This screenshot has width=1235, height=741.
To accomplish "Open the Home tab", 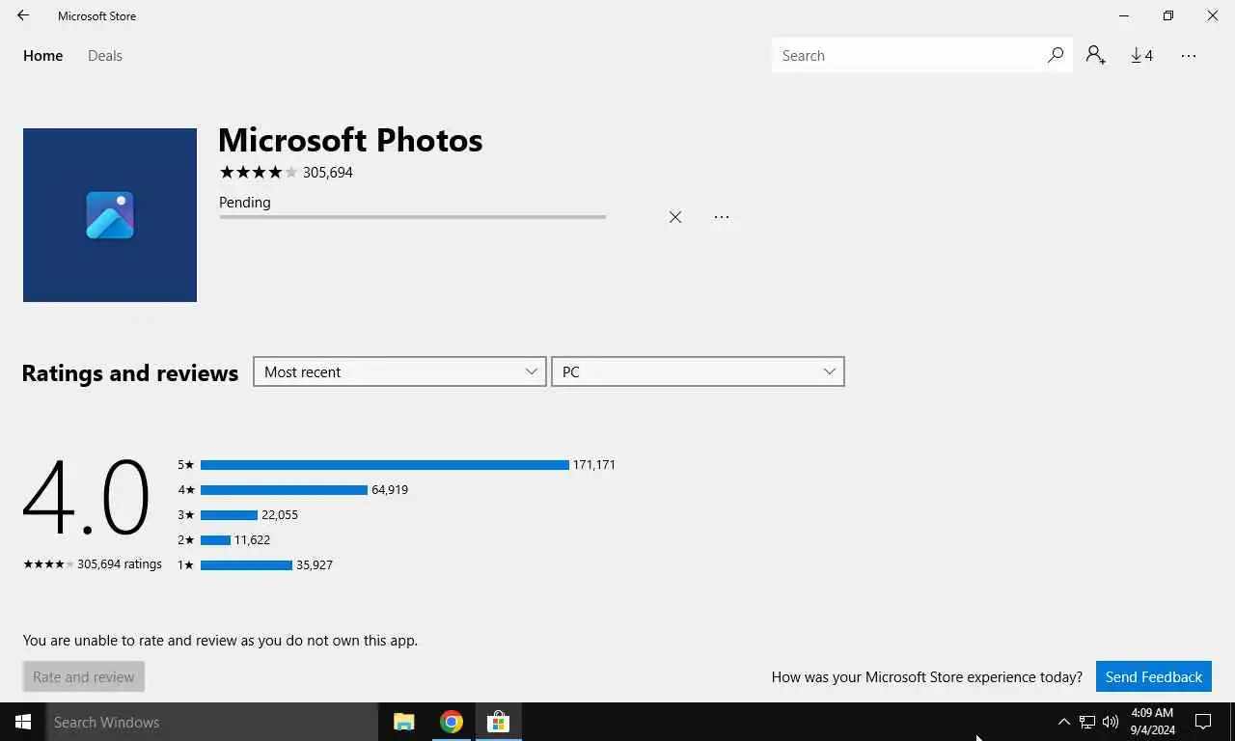I will click(43, 56).
